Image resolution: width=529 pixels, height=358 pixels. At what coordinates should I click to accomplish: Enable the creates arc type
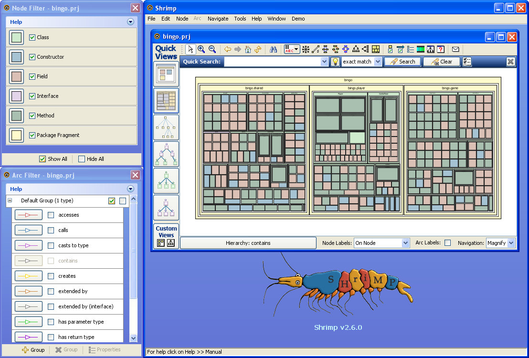[x=51, y=276]
